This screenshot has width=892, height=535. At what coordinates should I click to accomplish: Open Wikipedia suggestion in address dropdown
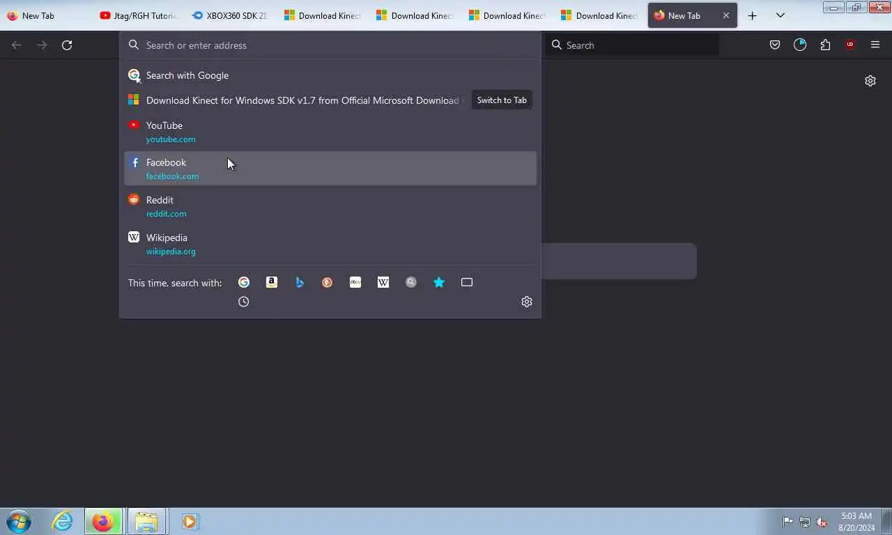point(330,244)
